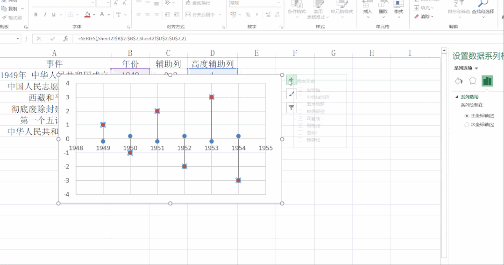Cancel the formula bar entry with X
Screen dimensions: 504x265
(39, 39)
